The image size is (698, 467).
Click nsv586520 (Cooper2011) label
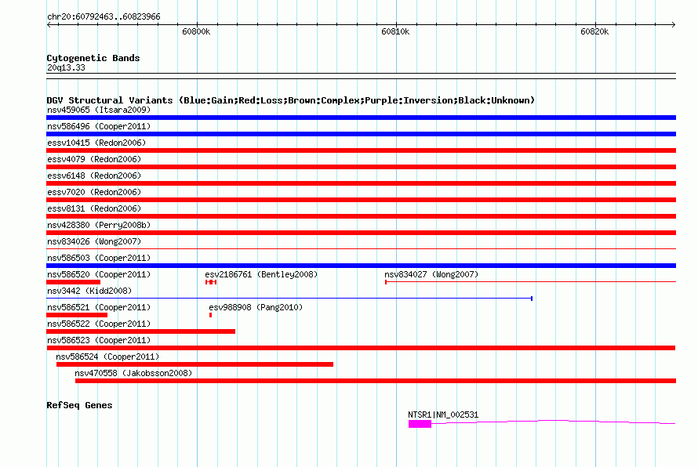point(99,274)
